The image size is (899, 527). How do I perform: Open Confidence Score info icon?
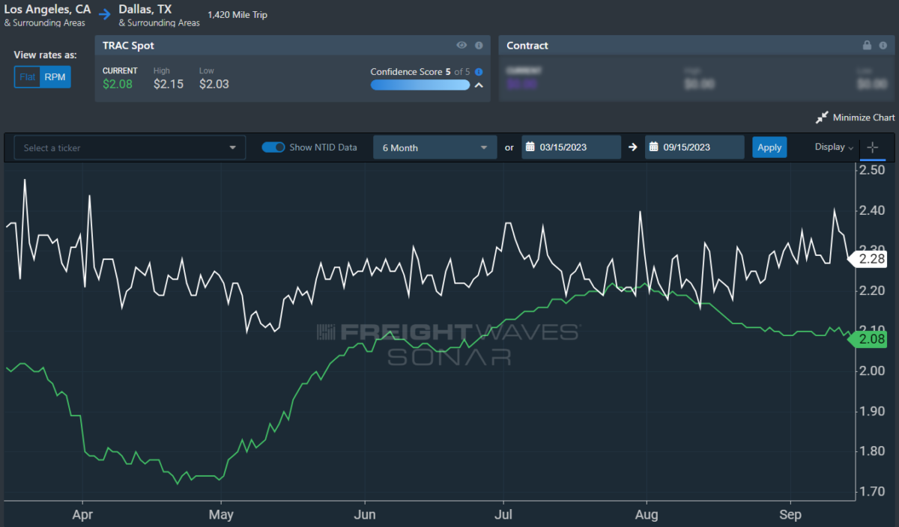479,72
